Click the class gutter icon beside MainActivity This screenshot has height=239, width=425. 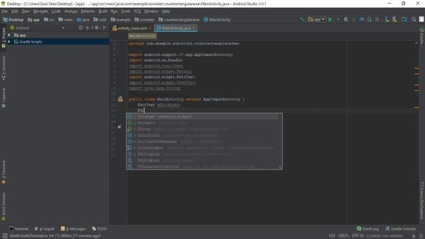pos(120,99)
